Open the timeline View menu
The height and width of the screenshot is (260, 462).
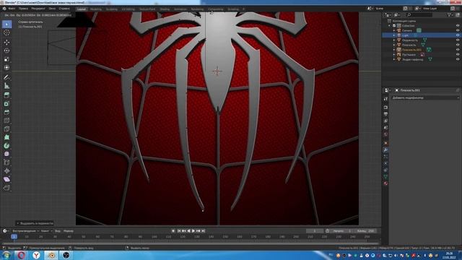[x=58, y=231]
